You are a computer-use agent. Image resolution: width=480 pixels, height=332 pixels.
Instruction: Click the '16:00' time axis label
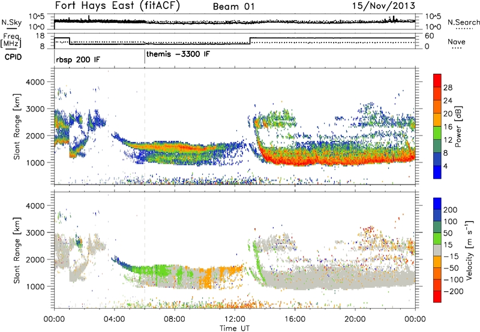point(295,319)
